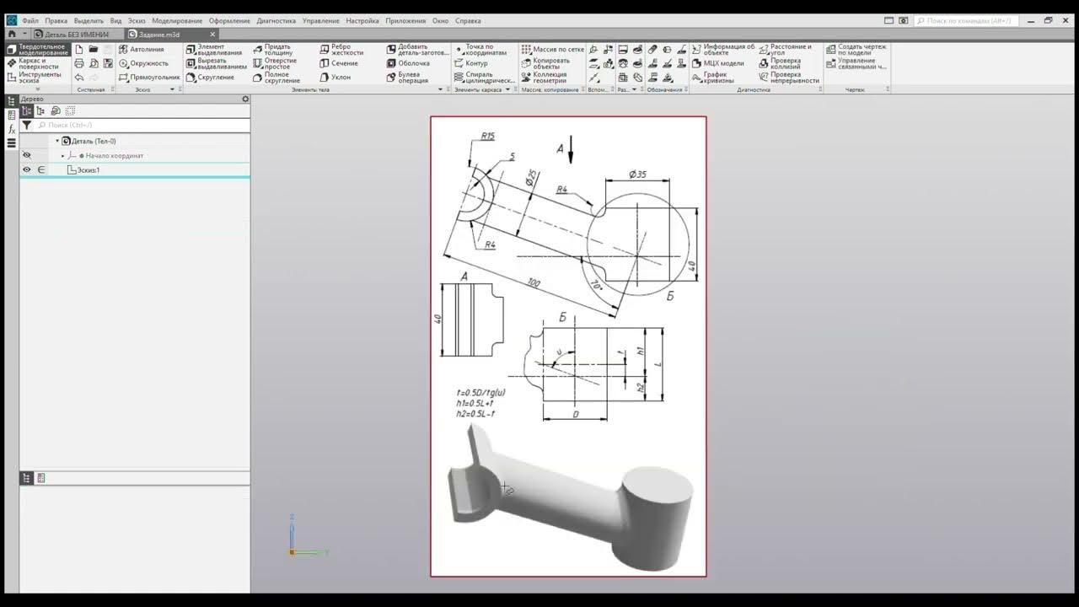Select Каркас и поверхности toolset
The width and height of the screenshot is (1079, 607).
pyautogui.click(x=37, y=63)
